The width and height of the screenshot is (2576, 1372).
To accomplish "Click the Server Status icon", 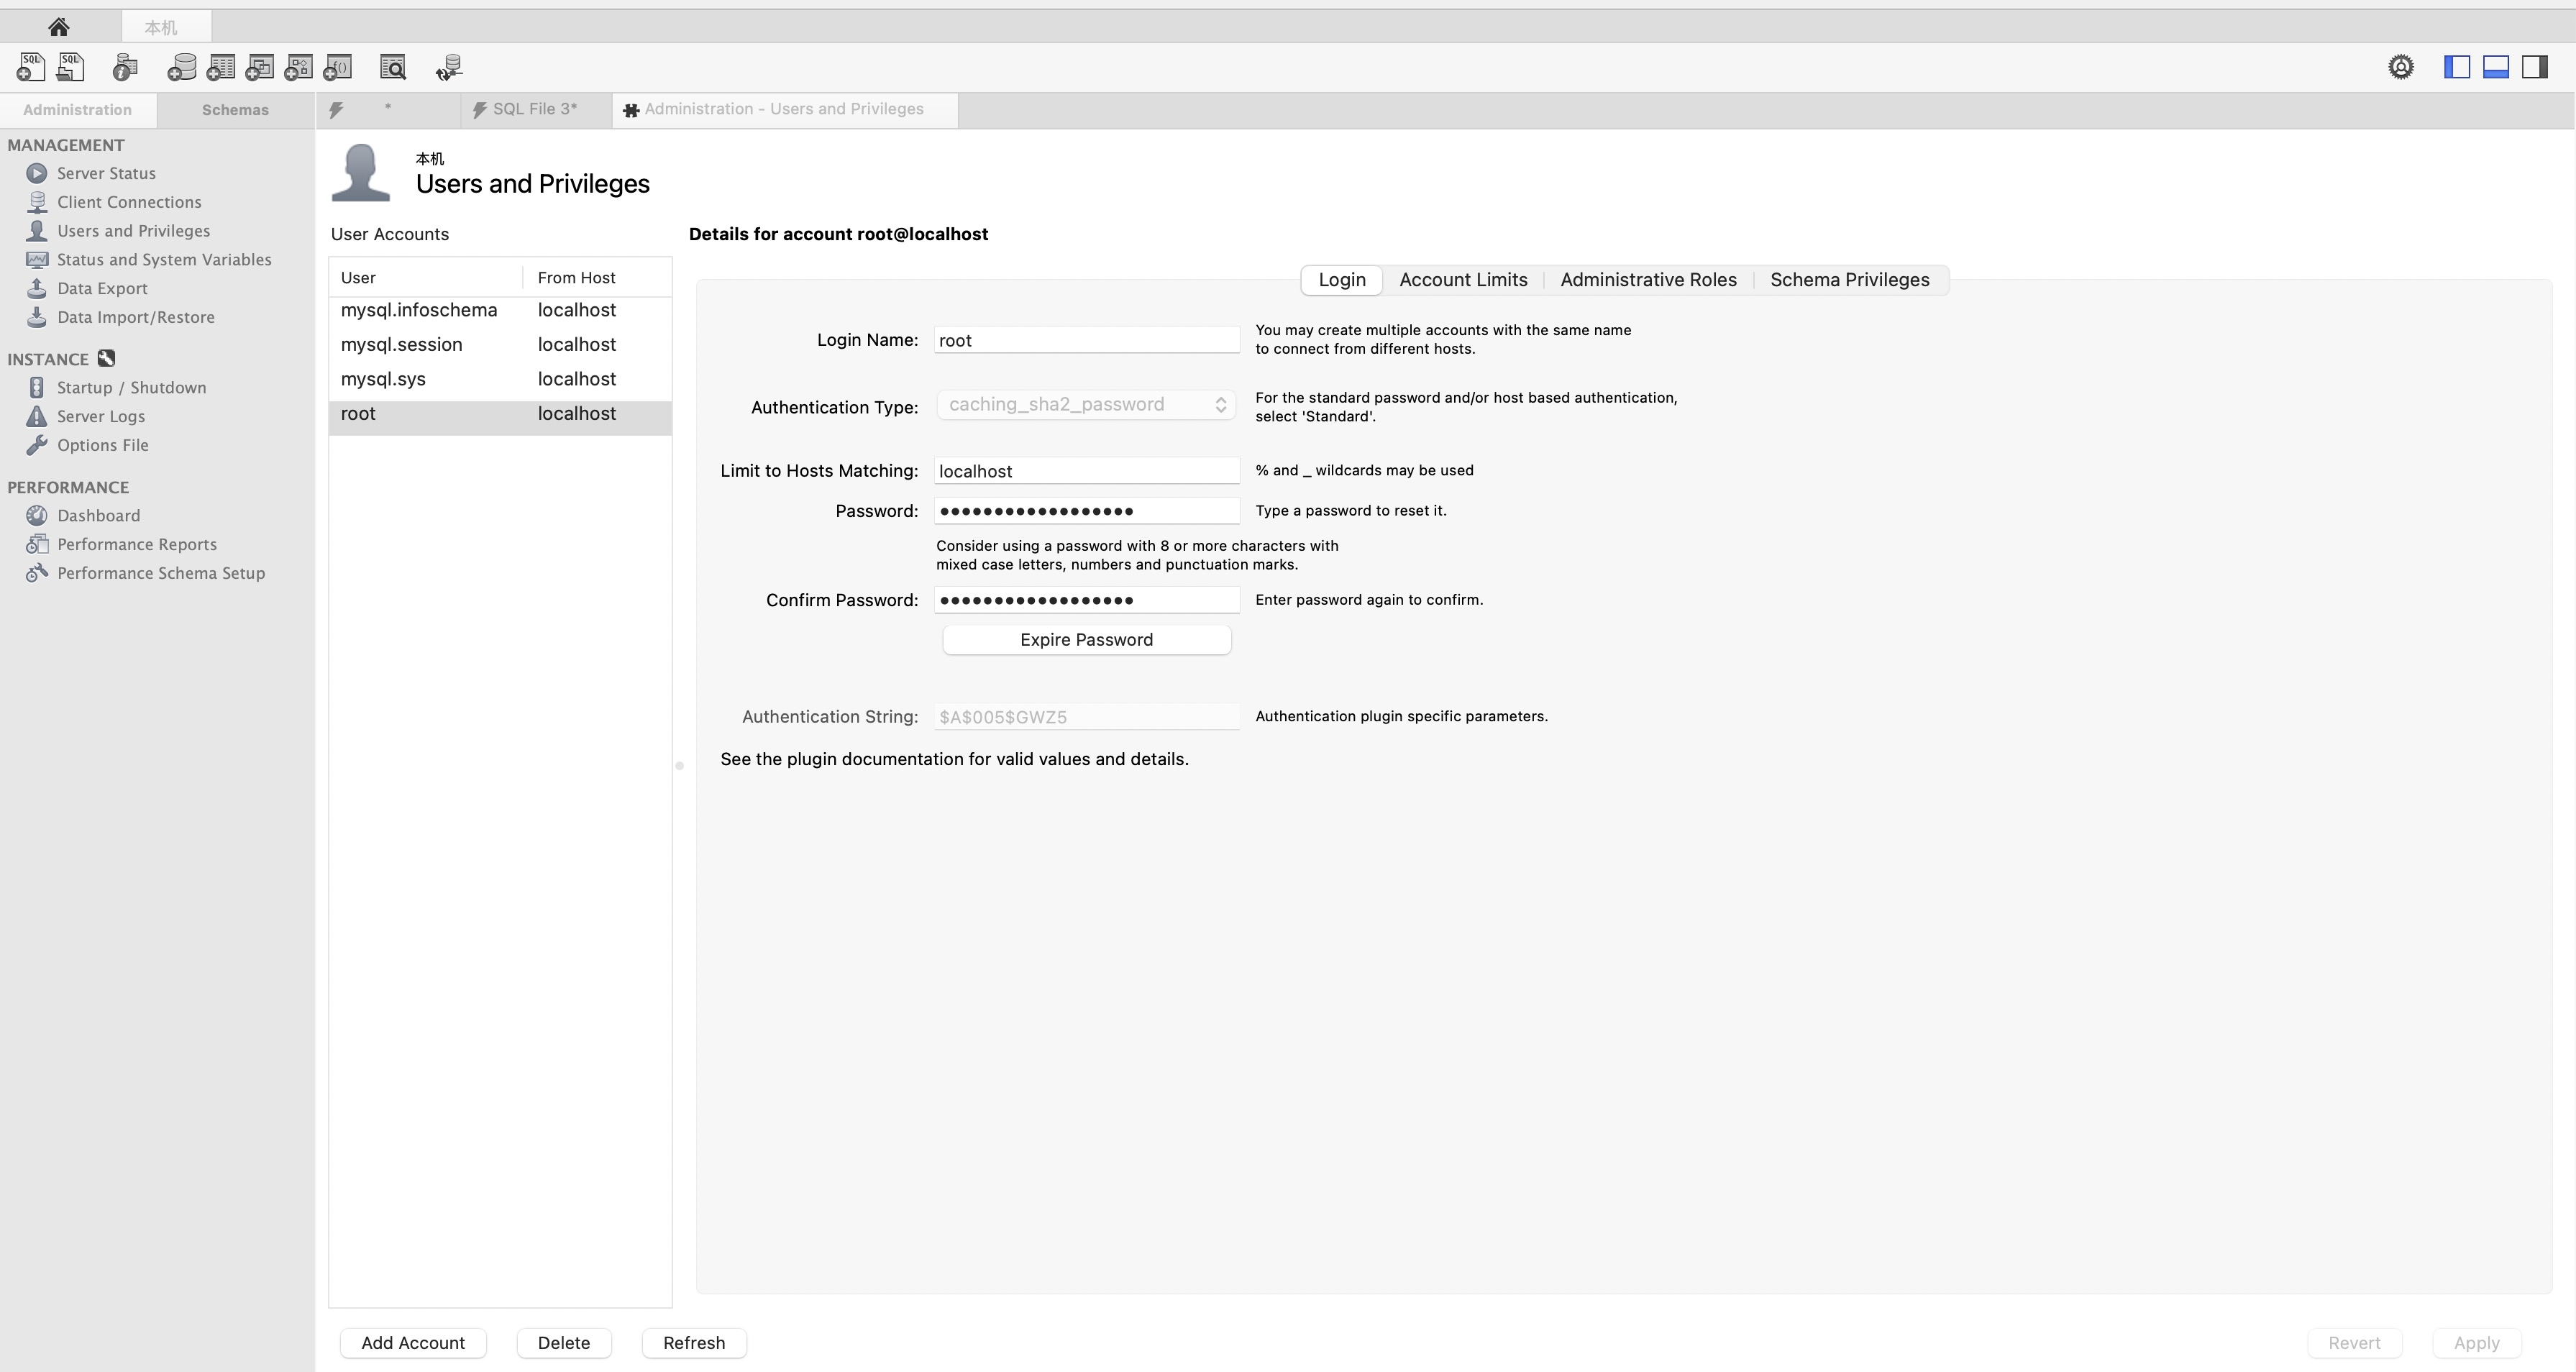I will 37,172.
